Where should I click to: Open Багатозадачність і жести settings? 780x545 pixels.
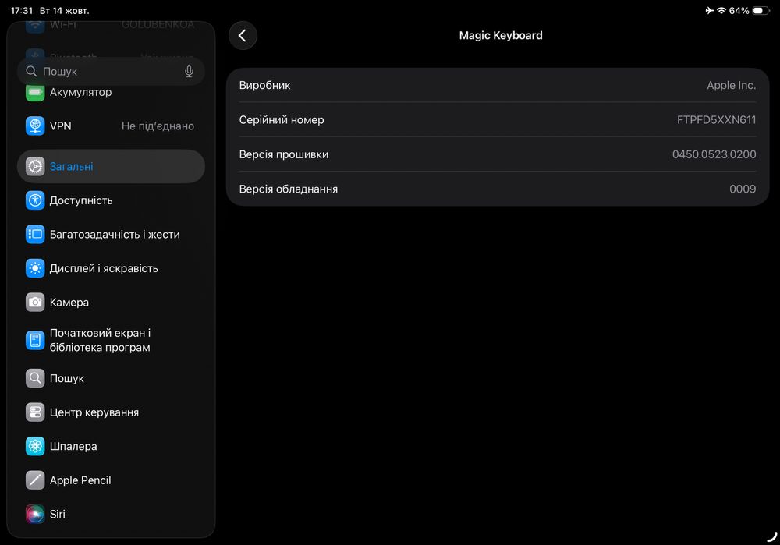pyautogui.click(x=111, y=234)
